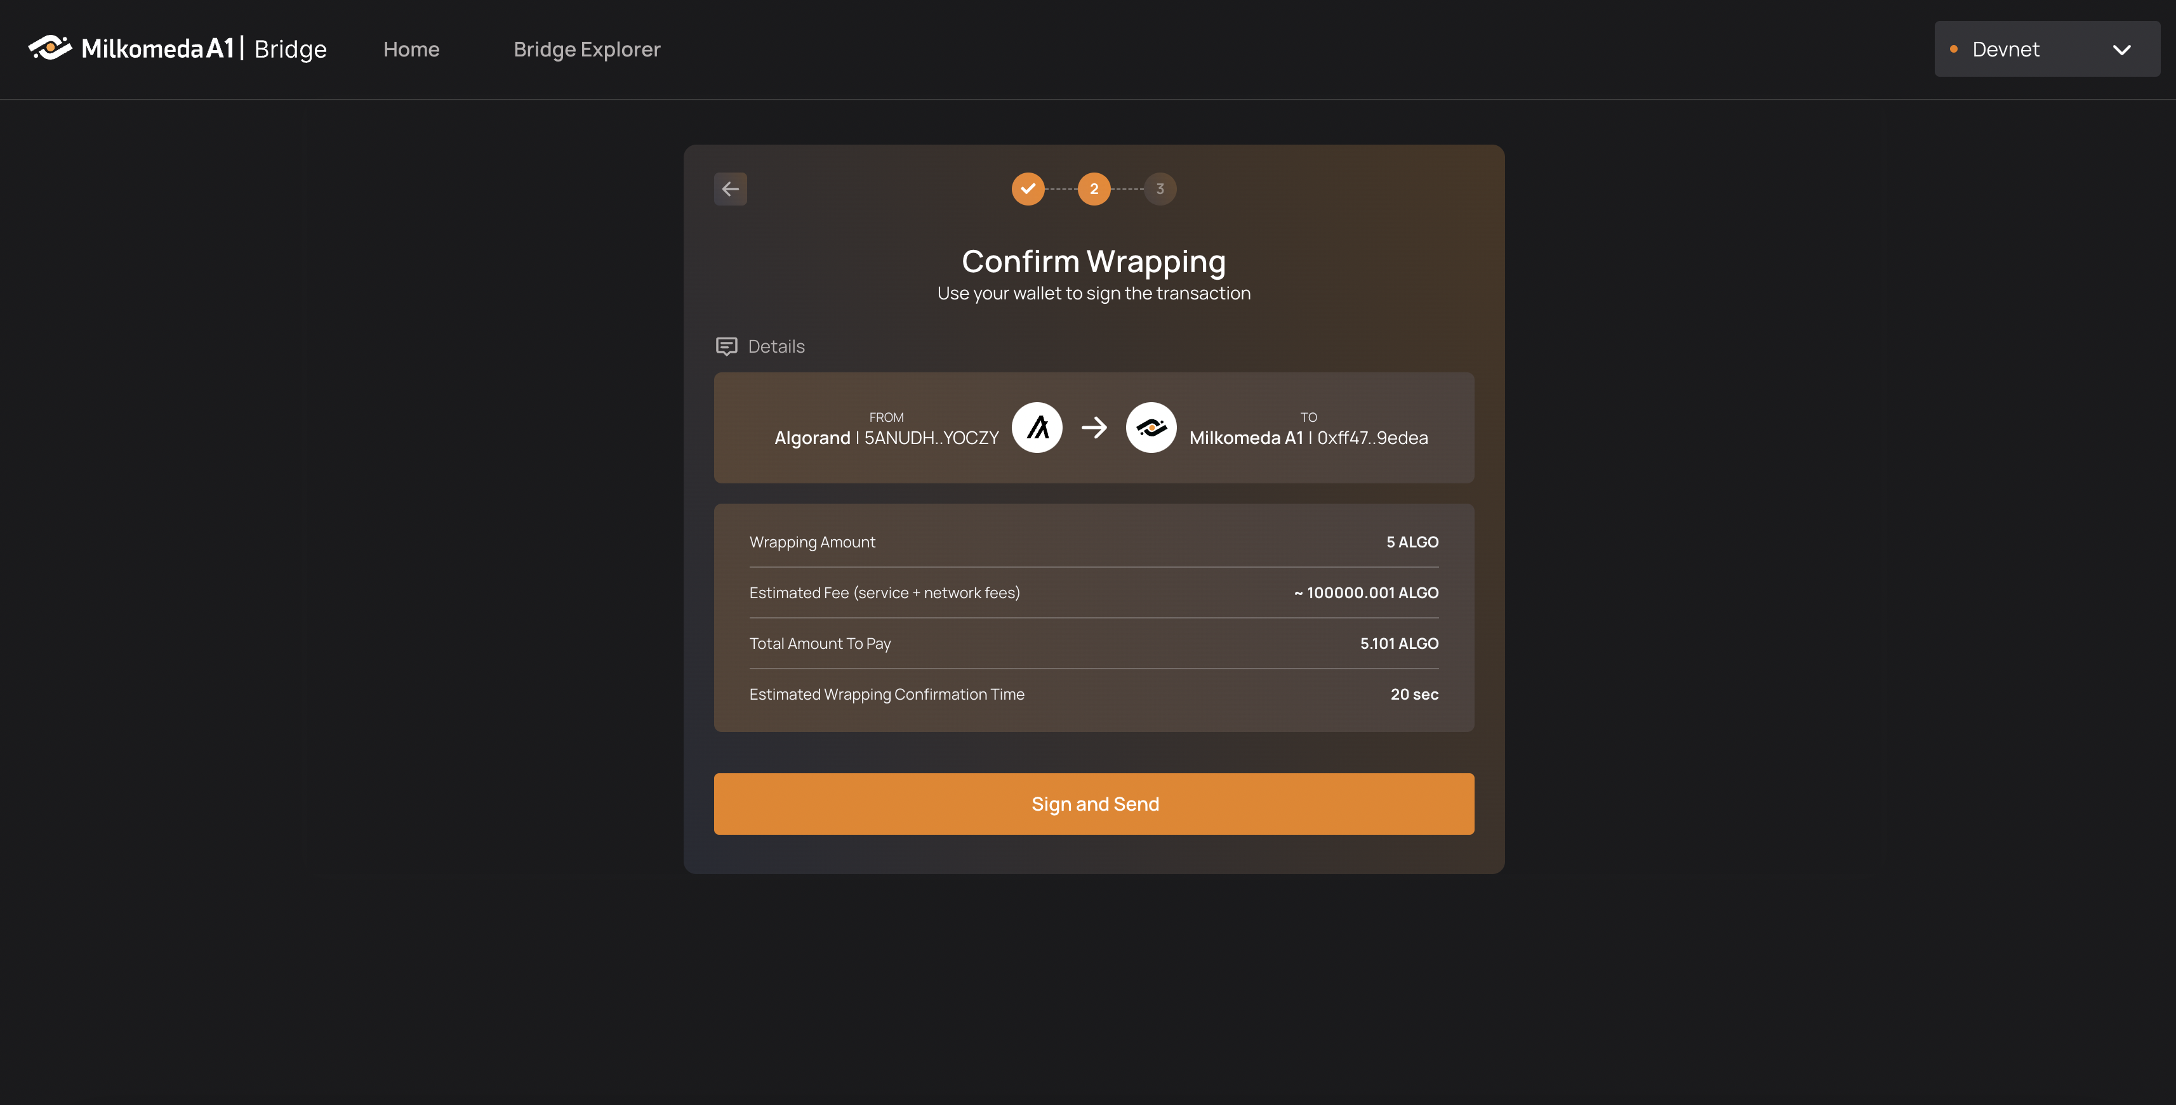Click the Milkomeda A1 0xff47..9edea address
Viewport: 2176px width, 1105px height.
(x=1308, y=438)
